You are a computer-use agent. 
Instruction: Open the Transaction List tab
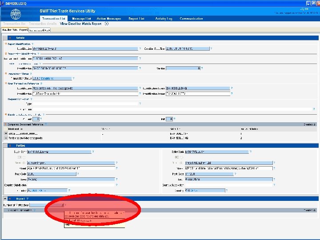(x=53, y=19)
